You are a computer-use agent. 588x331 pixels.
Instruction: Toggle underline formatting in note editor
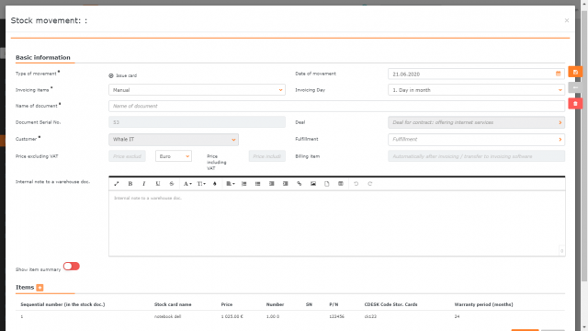tap(158, 184)
